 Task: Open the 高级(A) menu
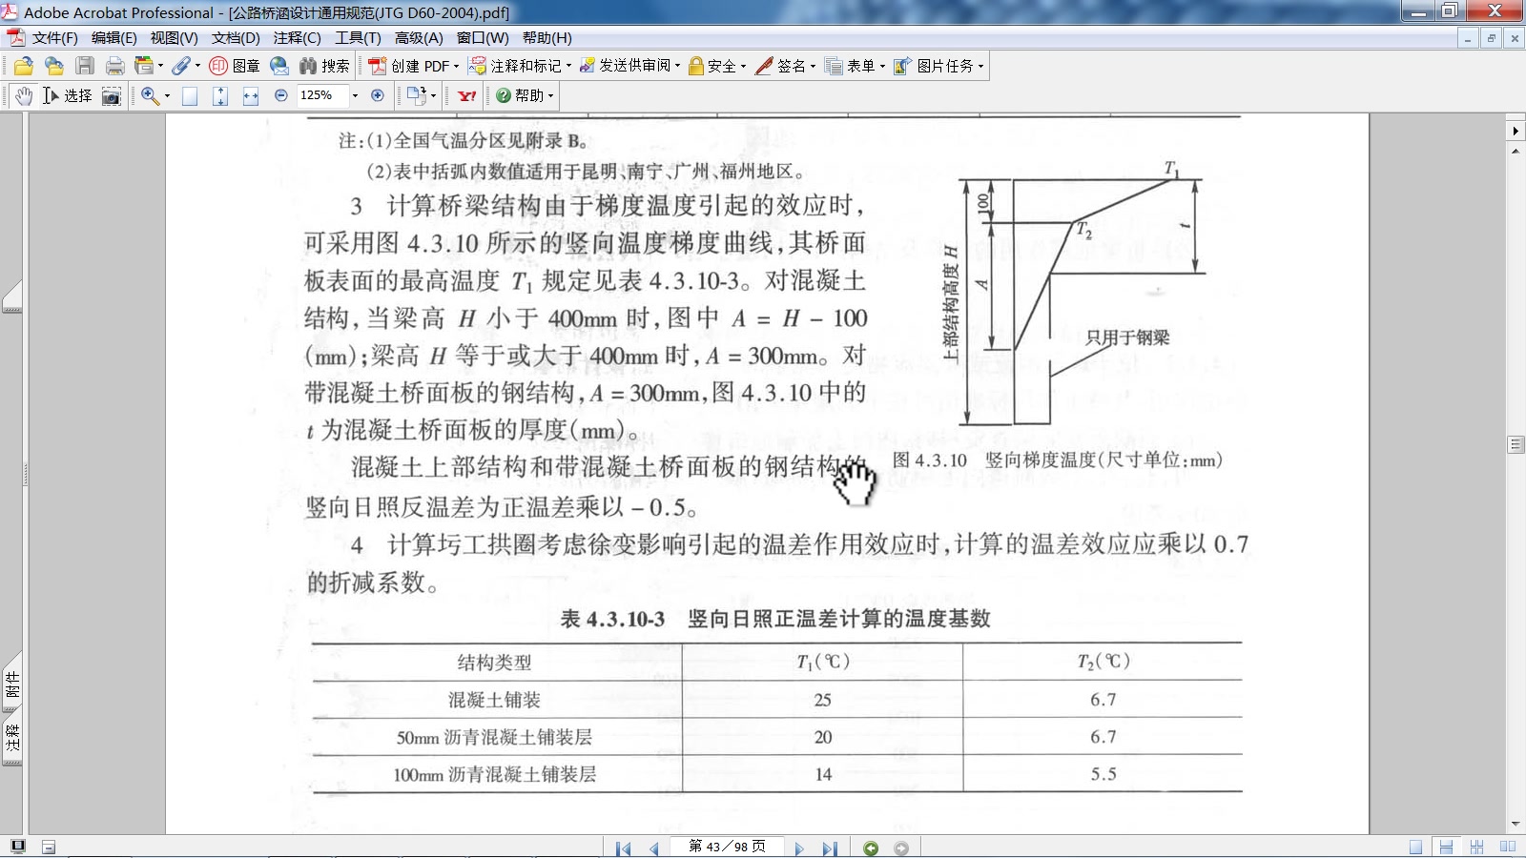pyautogui.click(x=419, y=38)
